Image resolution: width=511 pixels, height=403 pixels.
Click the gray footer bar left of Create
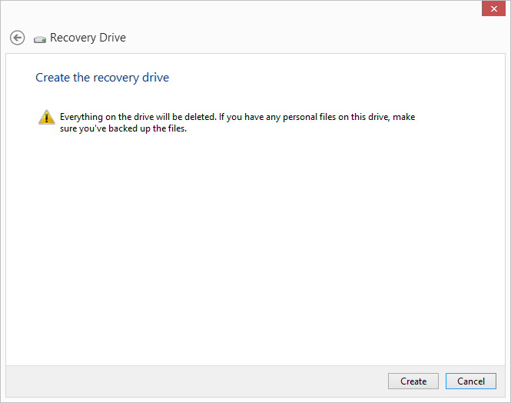197,381
